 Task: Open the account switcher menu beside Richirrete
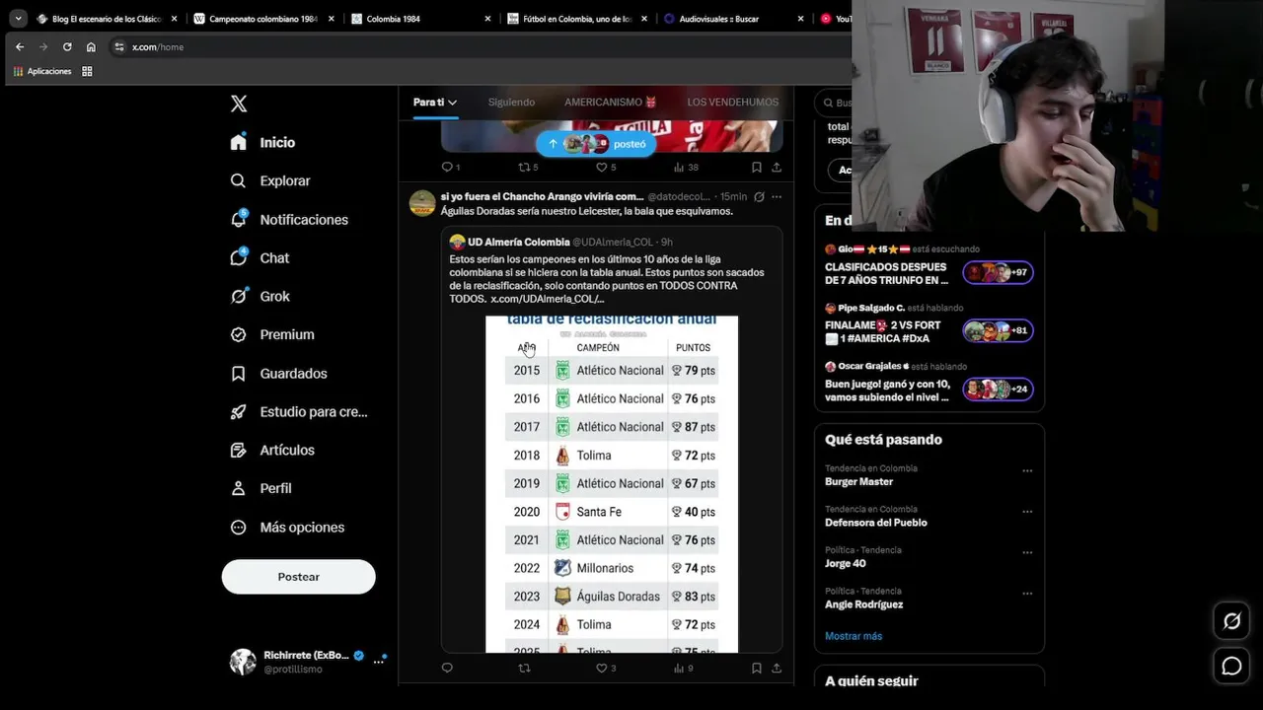click(x=378, y=662)
